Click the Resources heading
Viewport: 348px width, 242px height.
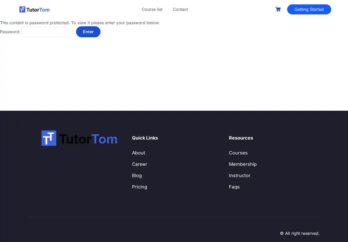point(241,138)
